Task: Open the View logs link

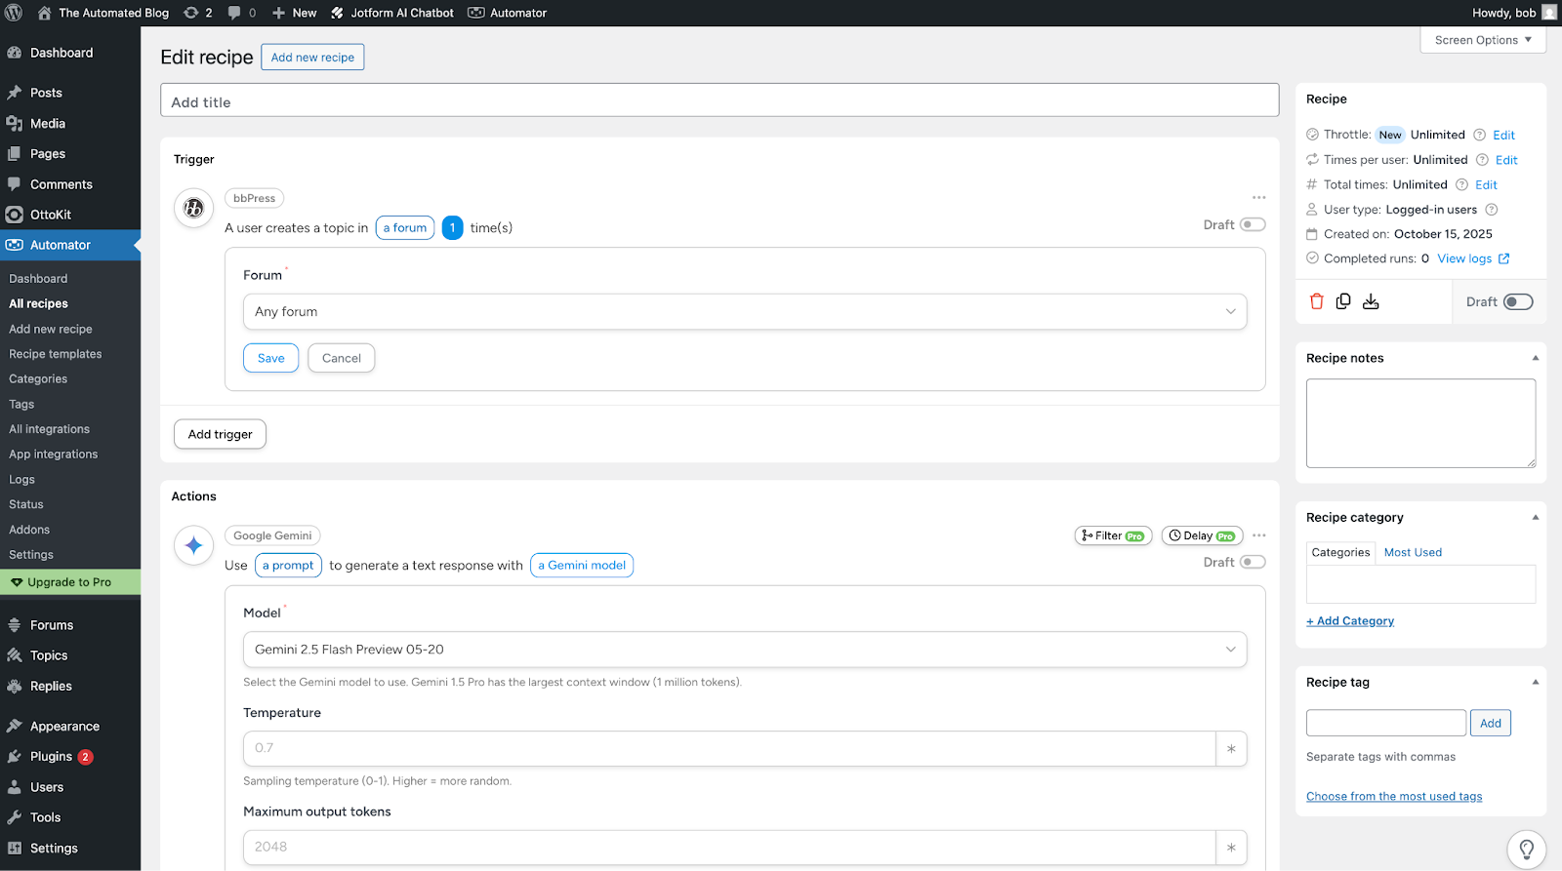Action: point(1473,258)
